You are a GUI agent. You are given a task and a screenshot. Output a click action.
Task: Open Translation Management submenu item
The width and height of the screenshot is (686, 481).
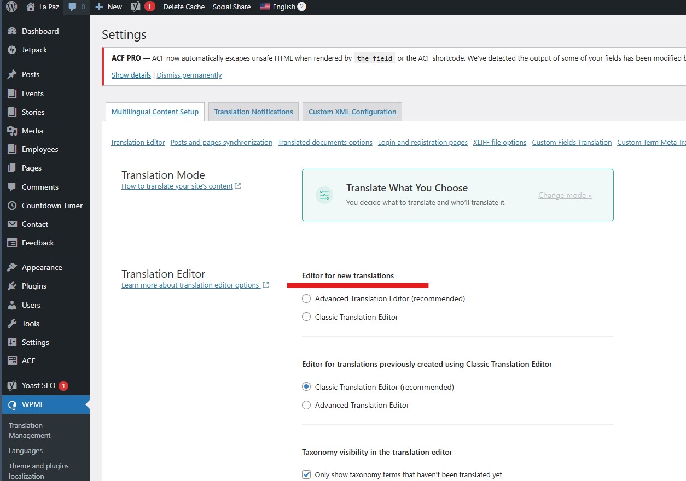pos(30,431)
